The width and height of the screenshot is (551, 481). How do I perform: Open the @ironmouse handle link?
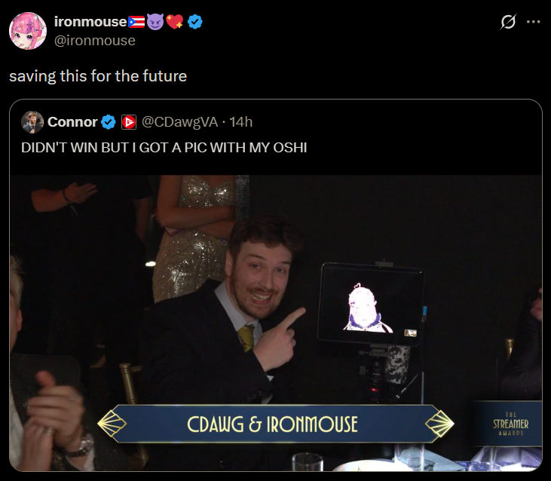pos(95,41)
